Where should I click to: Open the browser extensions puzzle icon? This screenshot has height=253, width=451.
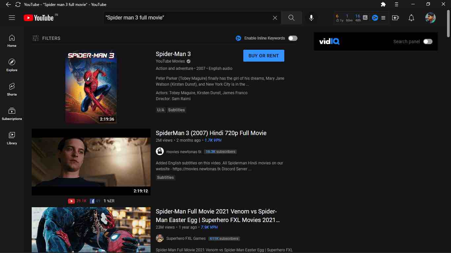pos(383,4)
